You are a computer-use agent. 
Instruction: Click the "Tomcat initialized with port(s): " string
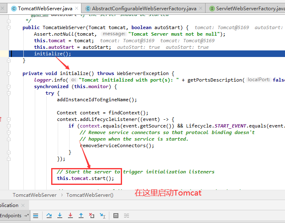(x=129, y=80)
